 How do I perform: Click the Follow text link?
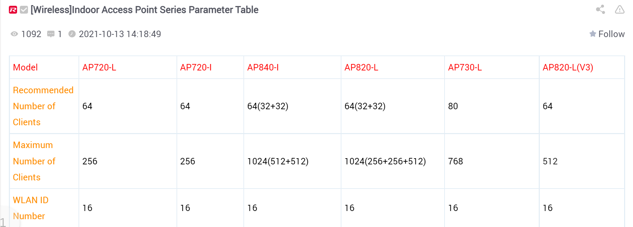pyautogui.click(x=611, y=34)
